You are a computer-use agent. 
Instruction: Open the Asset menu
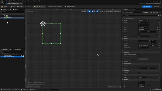(x=14, y=1)
